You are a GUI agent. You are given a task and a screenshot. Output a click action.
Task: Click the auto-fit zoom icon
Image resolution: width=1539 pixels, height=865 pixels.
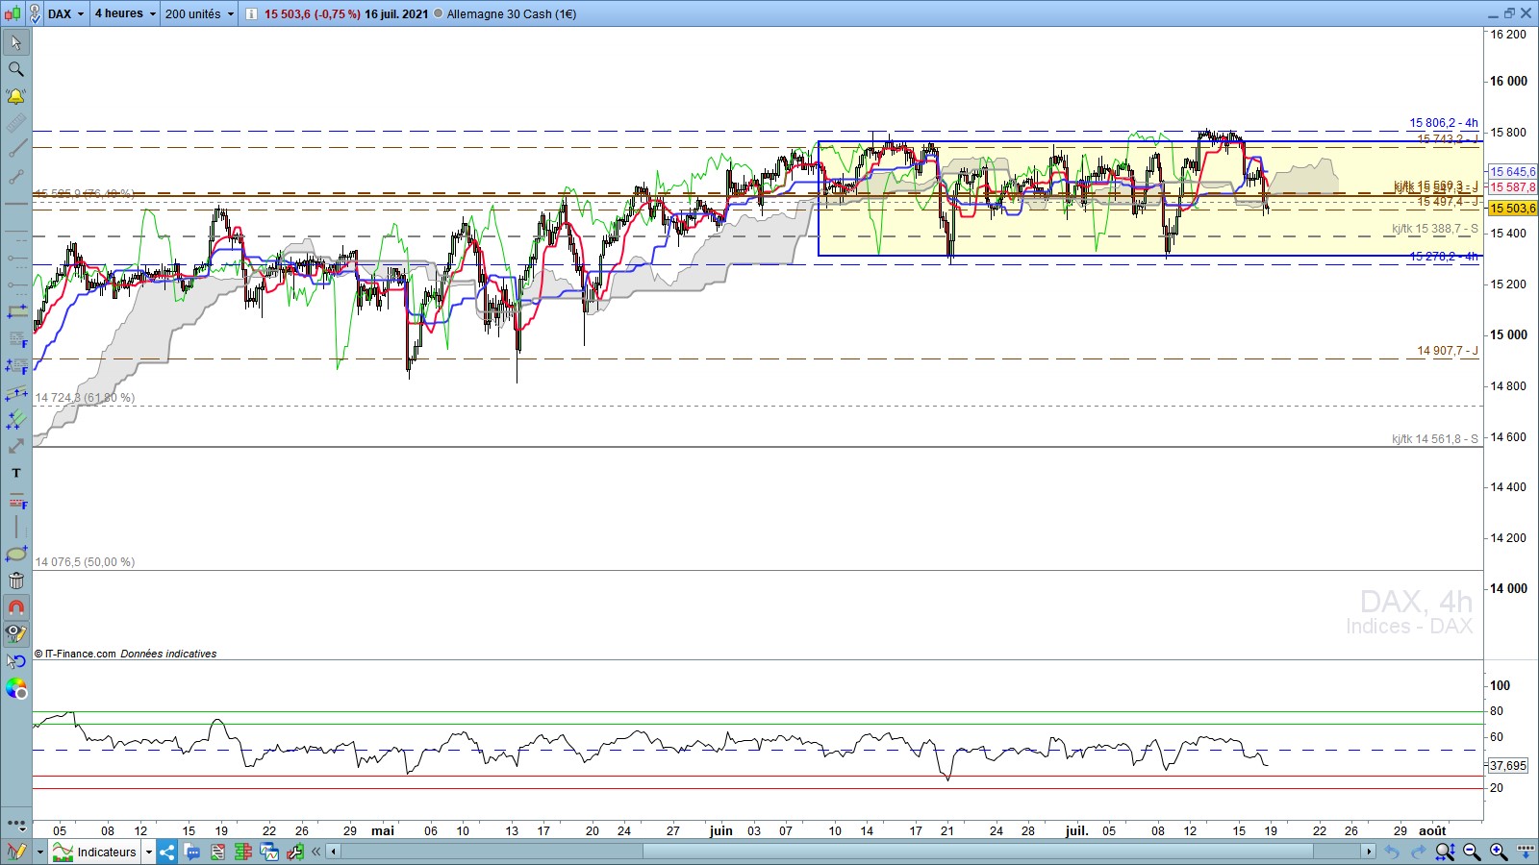(x=1445, y=852)
